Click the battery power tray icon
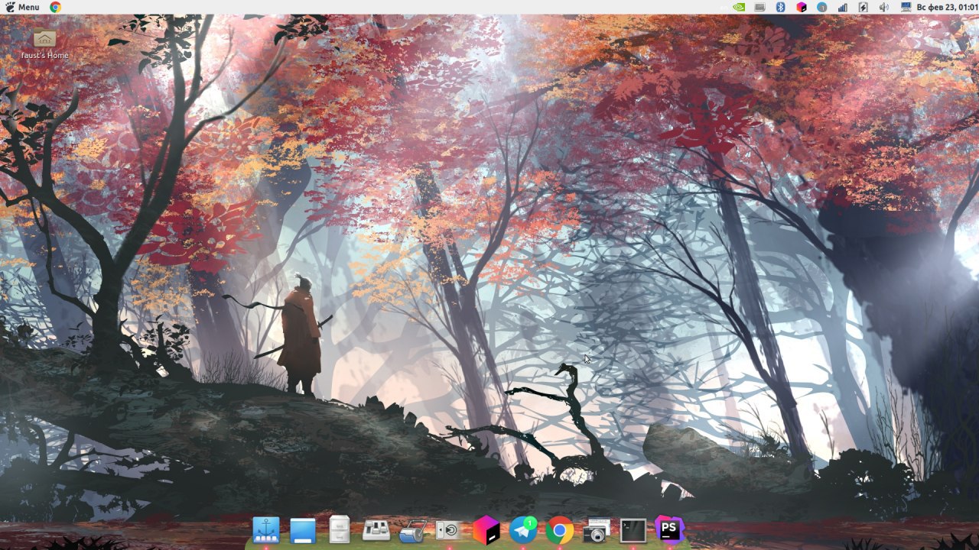This screenshot has width=979, height=550. pos(864,7)
